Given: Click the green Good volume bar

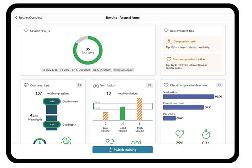Looking at the screenshot, I should (123, 113).
